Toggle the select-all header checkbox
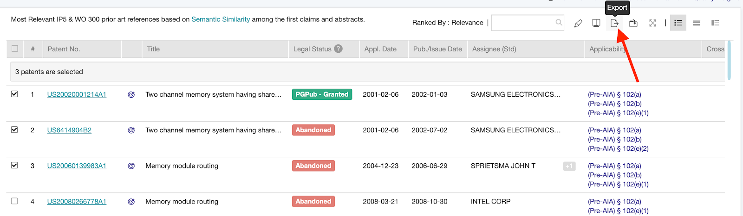743x216 pixels. click(x=15, y=49)
